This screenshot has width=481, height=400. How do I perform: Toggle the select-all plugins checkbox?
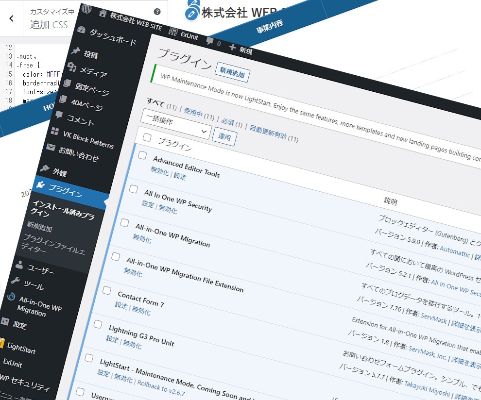(x=147, y=137)
